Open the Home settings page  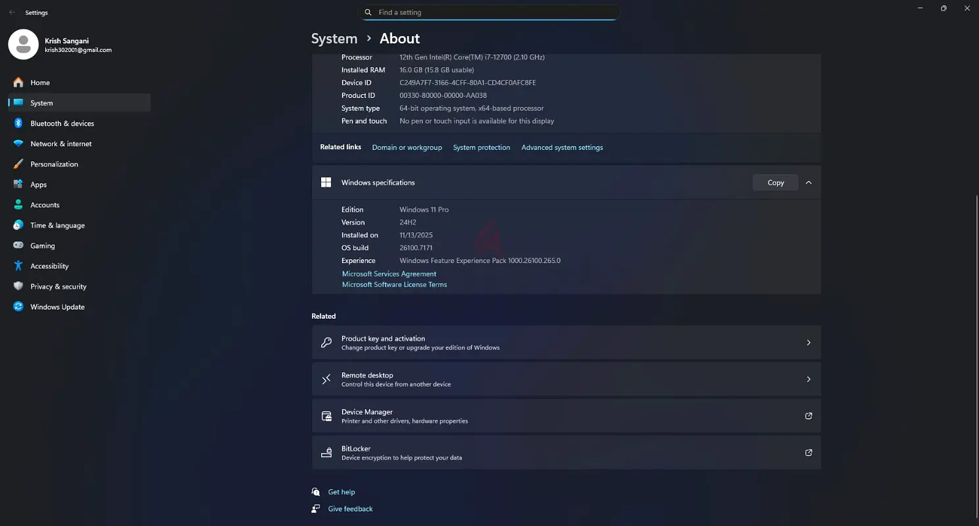coord(79,82)
